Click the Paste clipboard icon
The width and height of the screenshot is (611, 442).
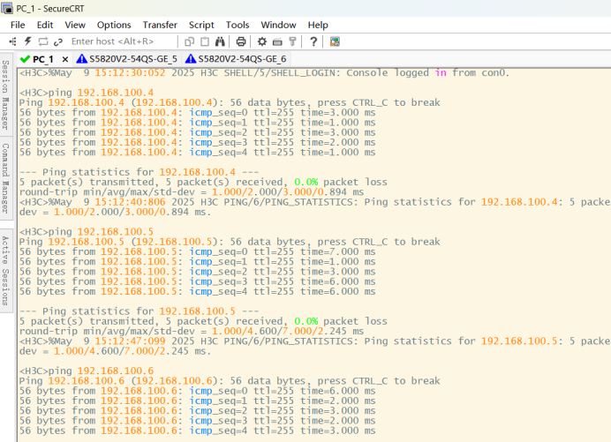[205, 41]
